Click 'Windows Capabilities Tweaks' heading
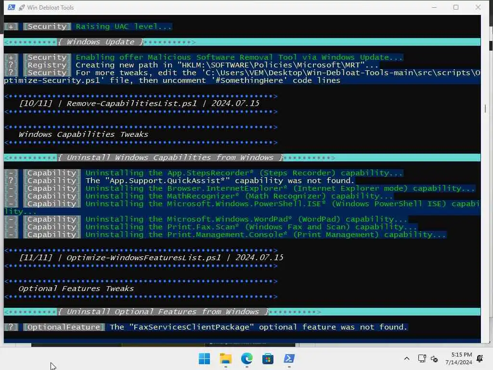Image resolution: width=493 pixels, height=370 pixels. click(x=83, y=134)
